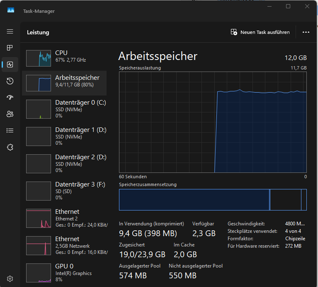Image resolution: width=318 pixels, height=287 pixels.
Task: Switch to Details list icon in sidebar
Action: pyautogui.click(x=10, y=131)
